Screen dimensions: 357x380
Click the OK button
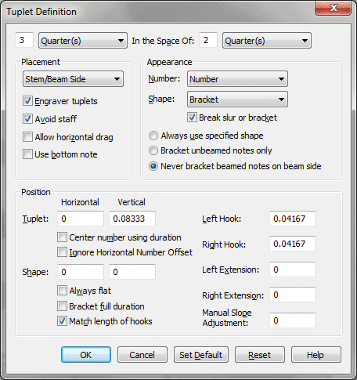click(86, 355)
